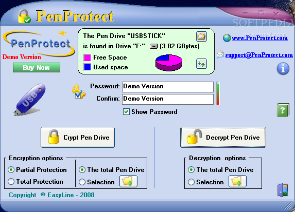The height and width of the screenshot is (212, 295).
Task: Add folder selection under Decryption options
Action: (x=237, y=181)
